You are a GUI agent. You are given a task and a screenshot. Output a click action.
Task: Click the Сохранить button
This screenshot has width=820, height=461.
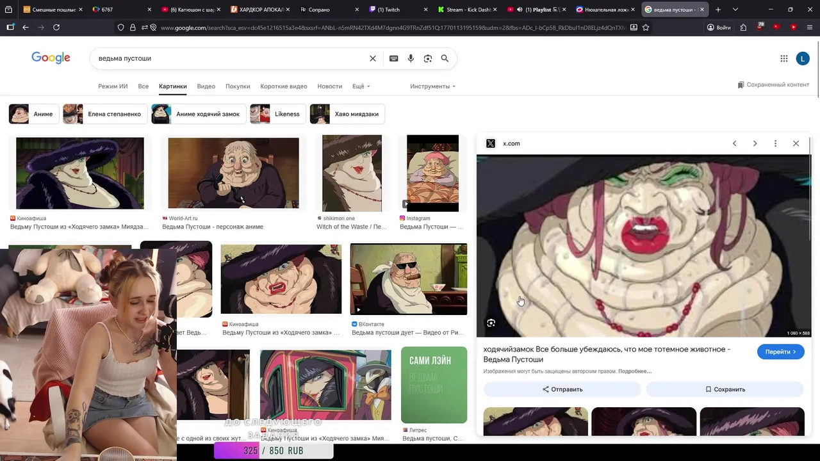[x=725, y=389]
